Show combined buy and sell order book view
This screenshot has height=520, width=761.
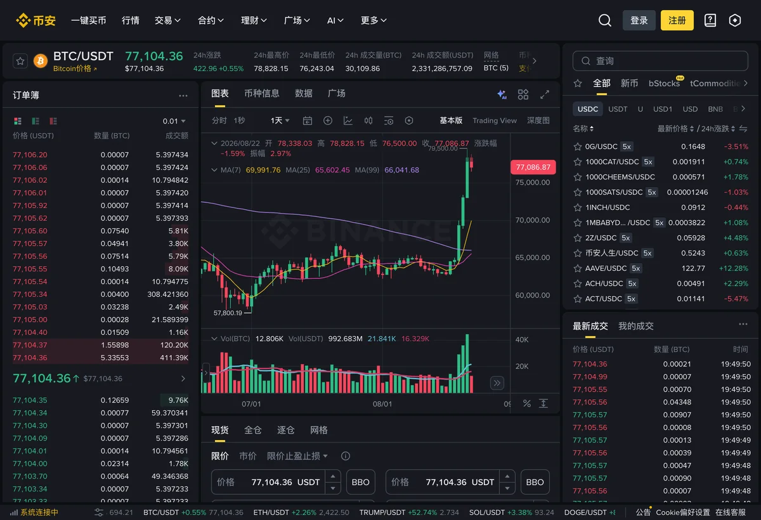pos(17,121)
